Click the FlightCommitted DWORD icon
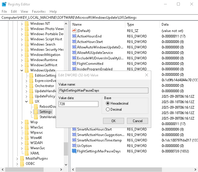Screen dimensions: 198x172 (74, 63)
